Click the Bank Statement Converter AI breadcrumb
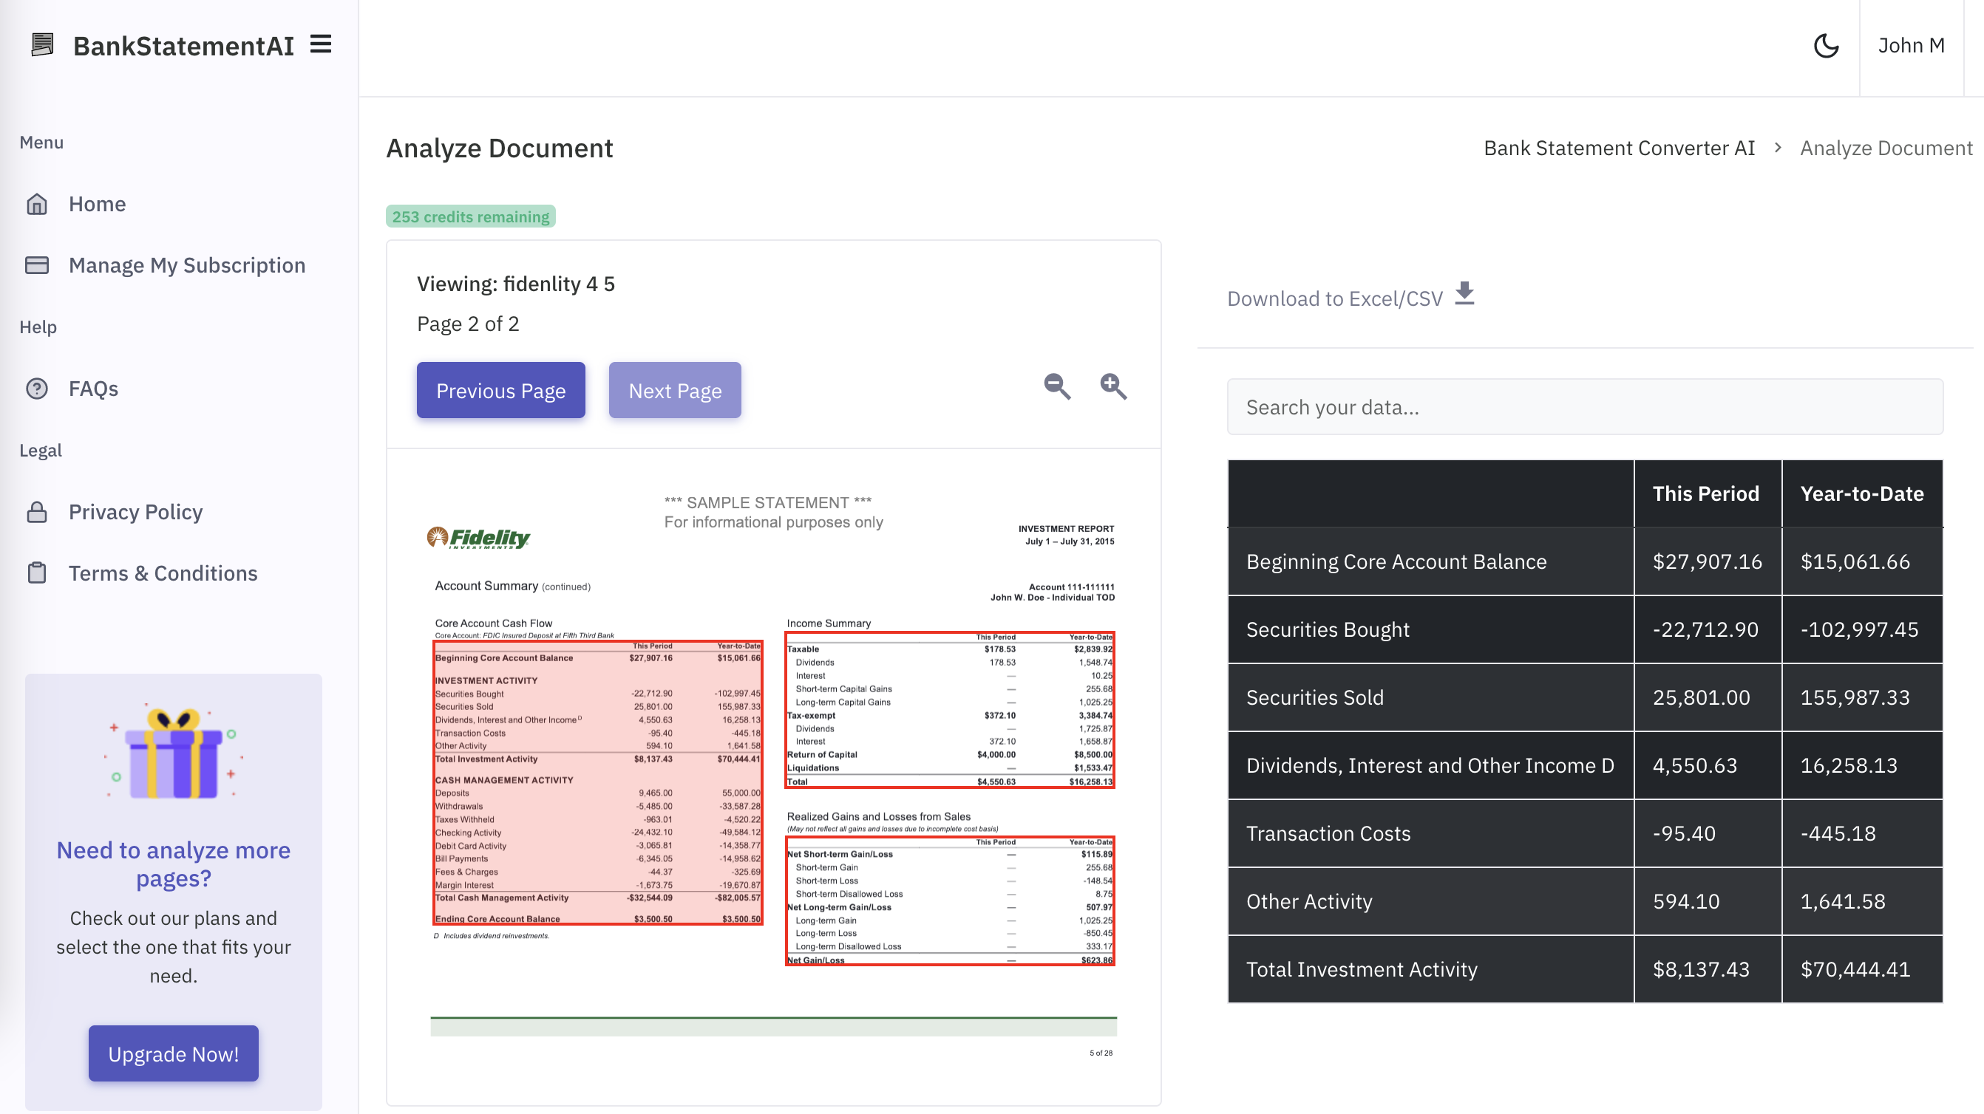The height and width of the screenshot is (1114, 1984). click(x=1619, y=148)
